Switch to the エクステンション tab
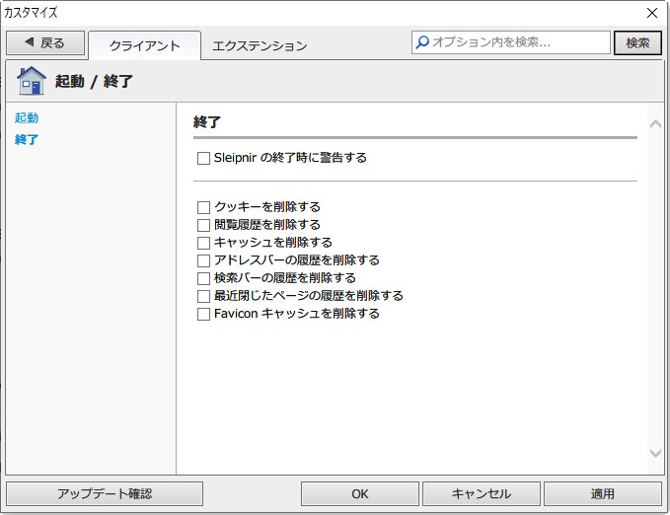The height and width of the screenshot is (515, 670). (260, 45)
